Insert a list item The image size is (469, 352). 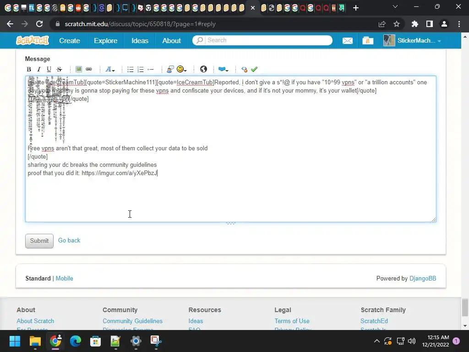[x=150, y=70]
